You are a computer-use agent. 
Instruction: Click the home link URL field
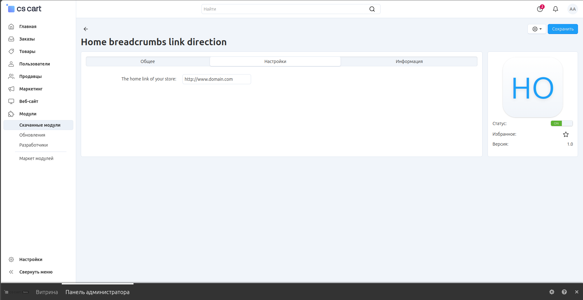point(216,79)
